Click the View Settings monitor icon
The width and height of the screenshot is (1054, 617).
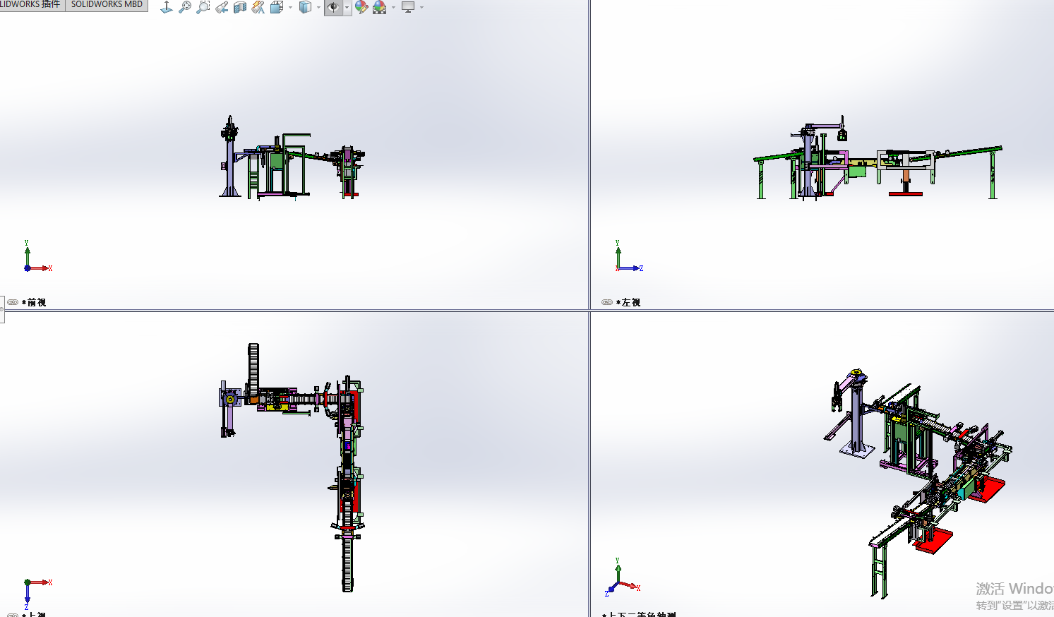(x=408, y=7)
